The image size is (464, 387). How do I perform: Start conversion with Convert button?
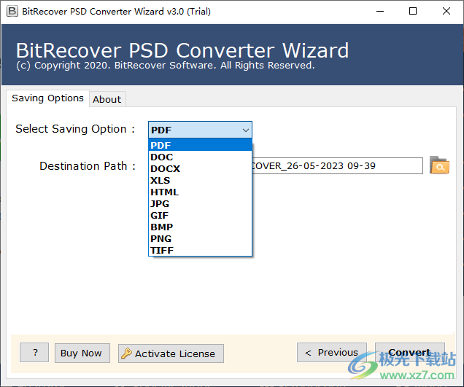410,353
